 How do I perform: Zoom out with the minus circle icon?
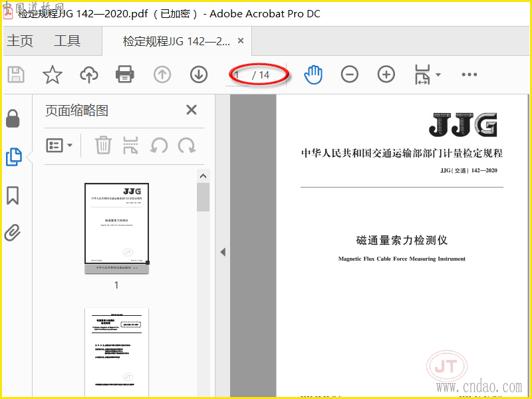click(350, 74)
